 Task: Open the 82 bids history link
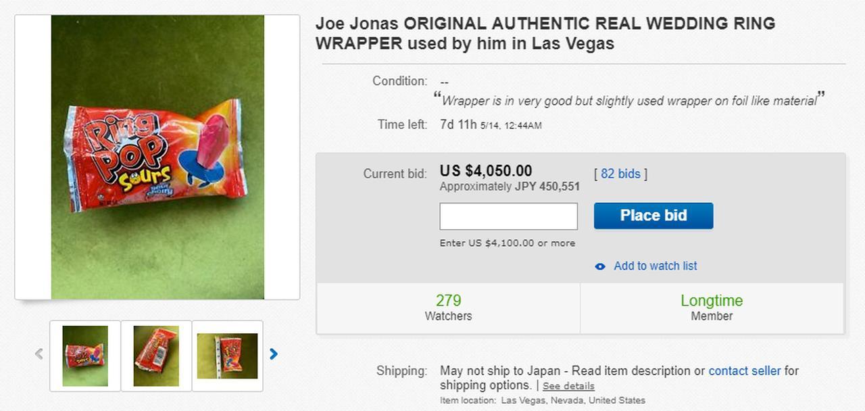click(x=620, y=174)
